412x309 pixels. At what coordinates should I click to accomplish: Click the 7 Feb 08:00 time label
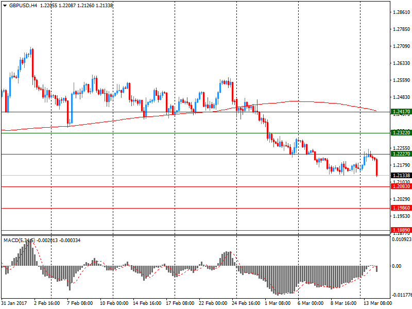pyautogui.click(x=80, y=303)
